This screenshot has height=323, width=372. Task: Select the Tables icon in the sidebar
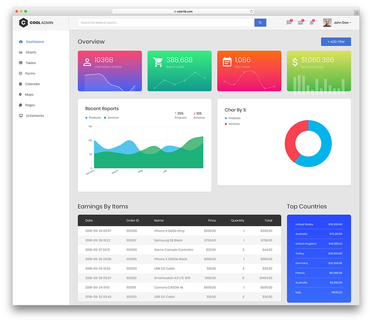pos(20,63)
